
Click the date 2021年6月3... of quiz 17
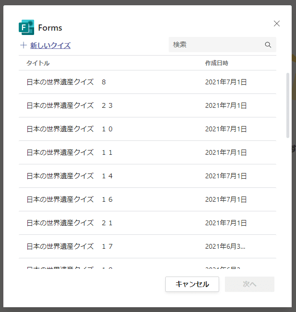tap(225, 246)
